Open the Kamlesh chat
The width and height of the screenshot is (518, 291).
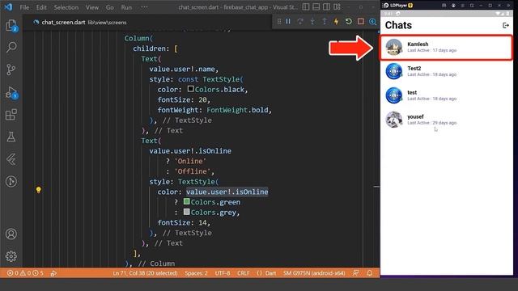click(446, 47)
